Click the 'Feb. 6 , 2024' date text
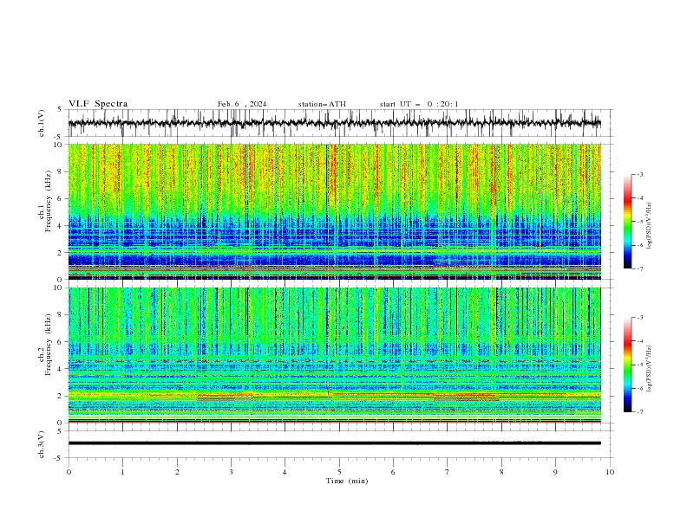Image resolution: width=687 pixels, height=530 pixels. [x=242, y=104]
